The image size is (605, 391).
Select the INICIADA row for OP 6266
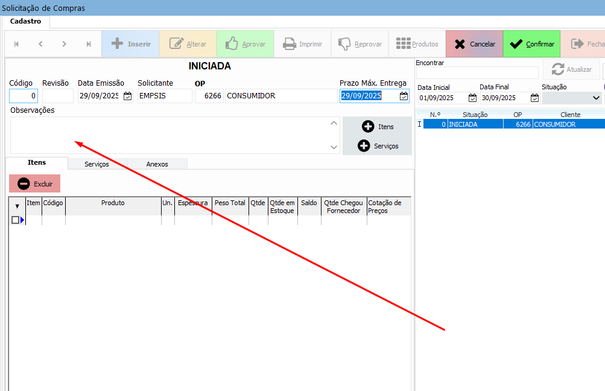pos(513,124)
